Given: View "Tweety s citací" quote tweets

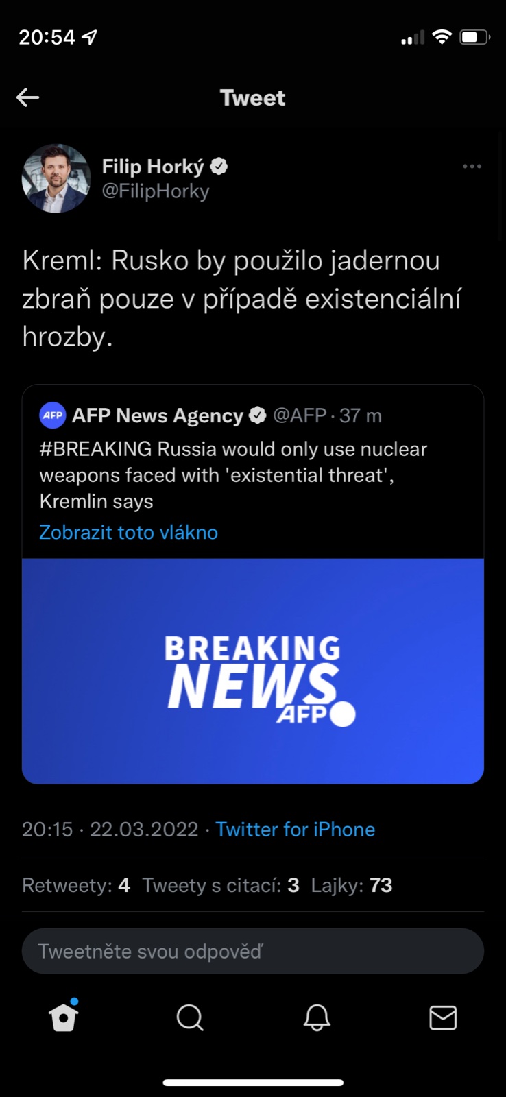Looking at the screenshot, I should coord(221,885).
